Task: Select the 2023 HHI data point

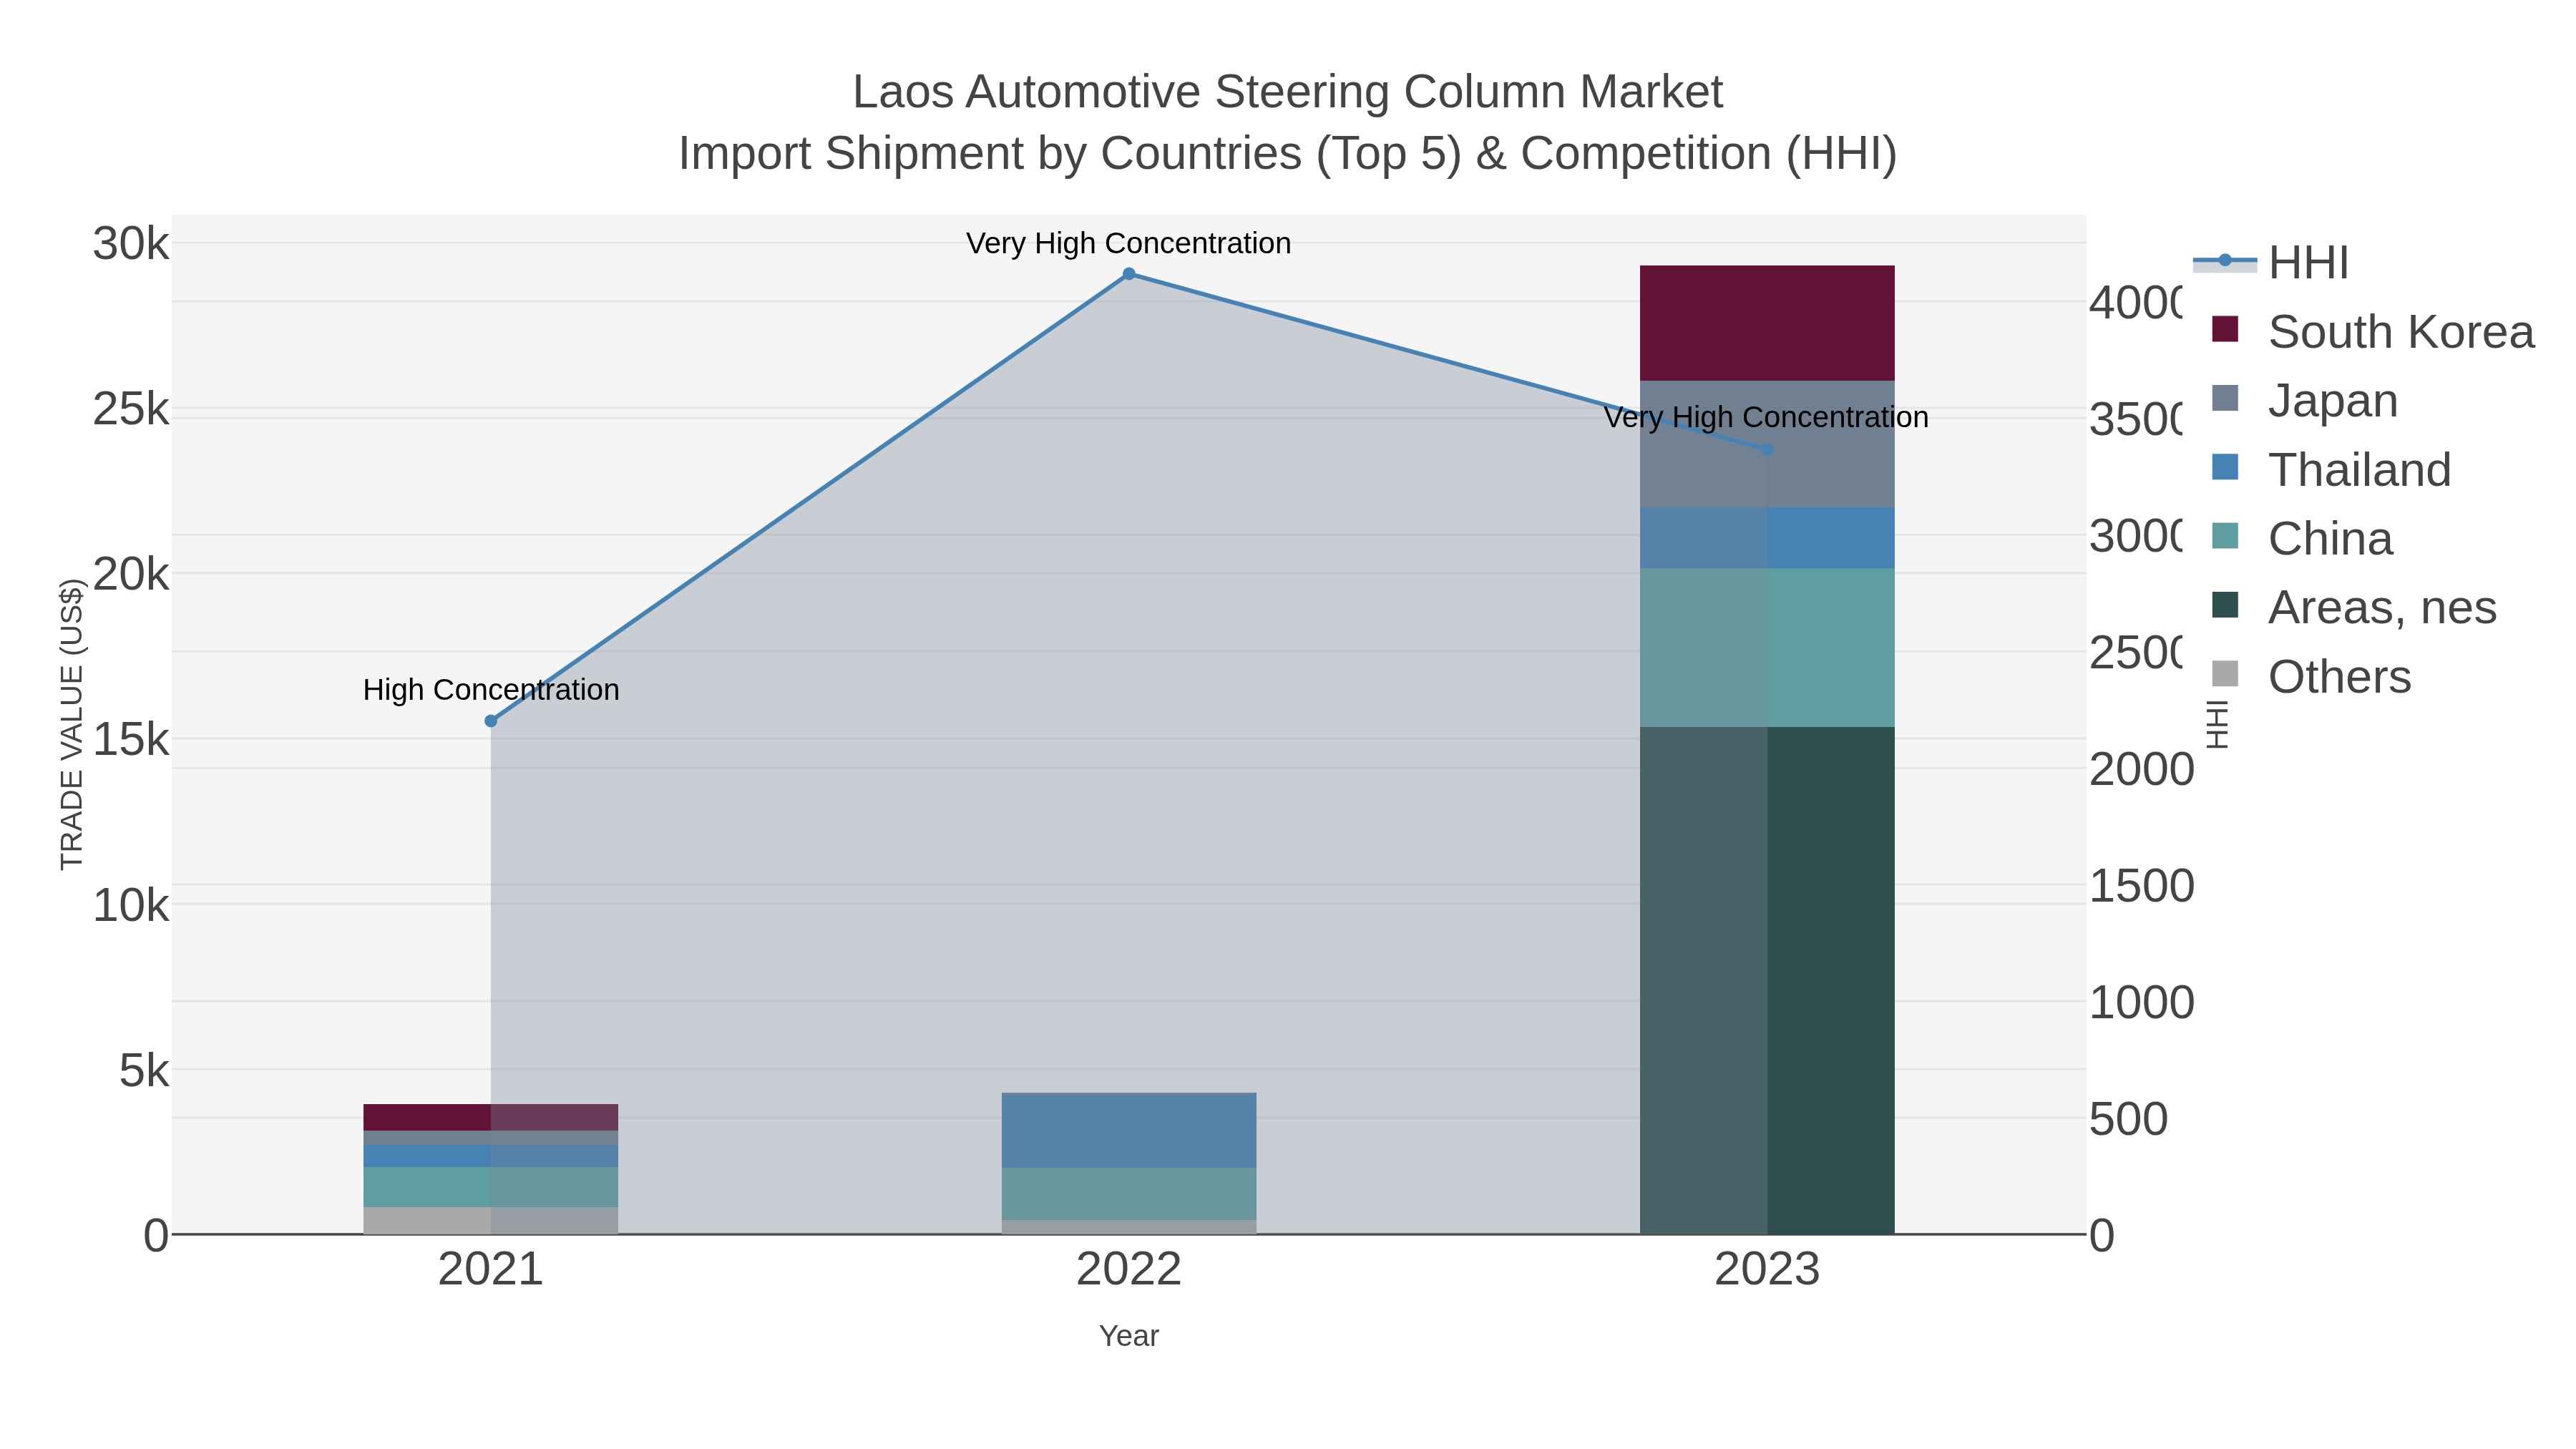Action: (x=1767, y=450)
